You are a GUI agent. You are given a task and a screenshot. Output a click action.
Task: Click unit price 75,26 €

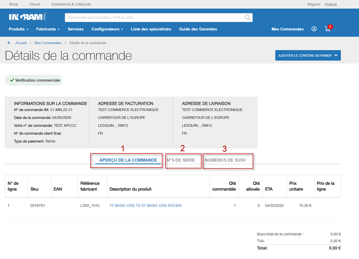tap(305, 206)
